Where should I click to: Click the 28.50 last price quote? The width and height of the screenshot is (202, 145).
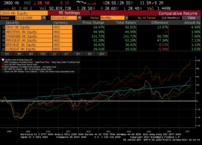pyautogui.click(x=43, y=3)
